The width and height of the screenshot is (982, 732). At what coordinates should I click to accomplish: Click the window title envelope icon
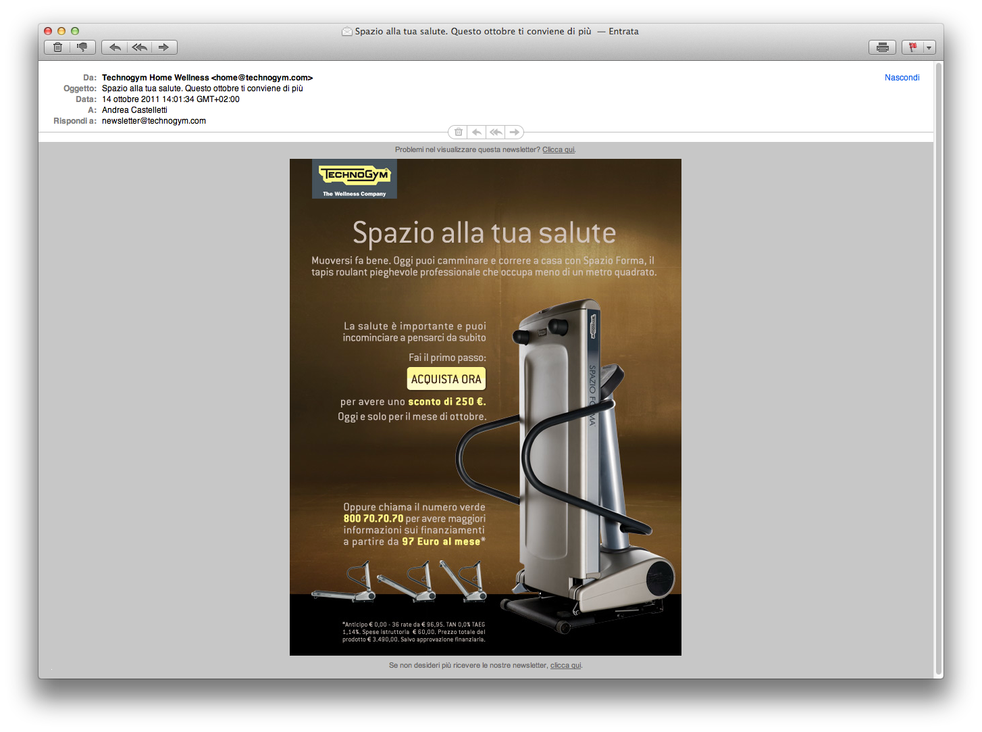(347, 31)
